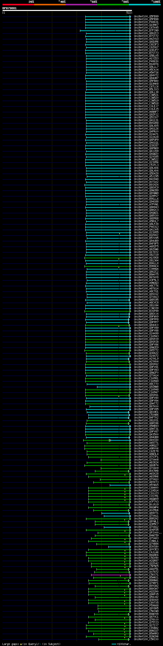Select the truncated hit UniRef100_UPI000..
Image resolution: width=163 pixels, height=646 pixels.
point(147,533)
